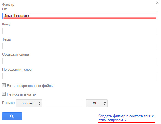
Task: Click the arrows on the 'больше' selector
Action: 40,103
